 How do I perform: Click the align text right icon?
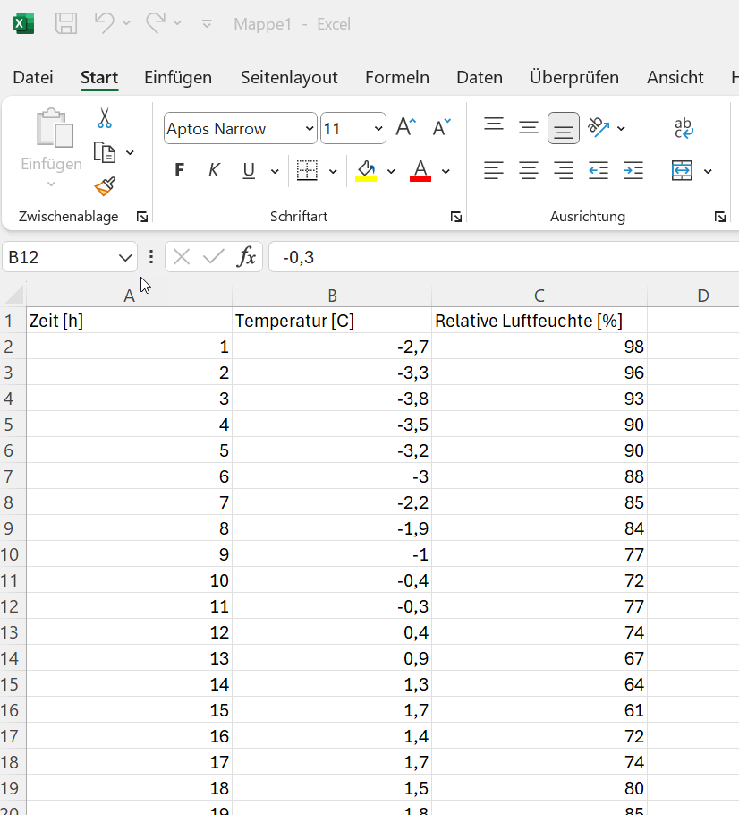[x=564, y=170]
